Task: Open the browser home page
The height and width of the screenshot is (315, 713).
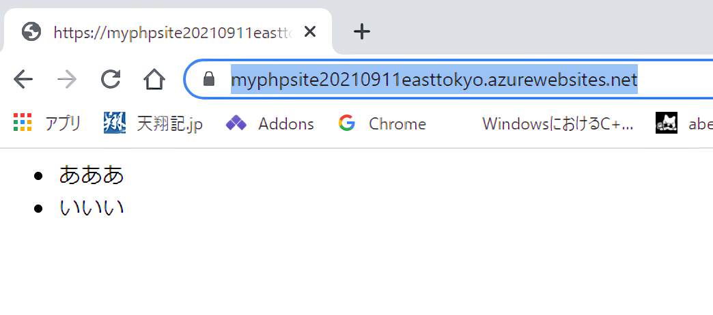Action: tap(154, 80)
